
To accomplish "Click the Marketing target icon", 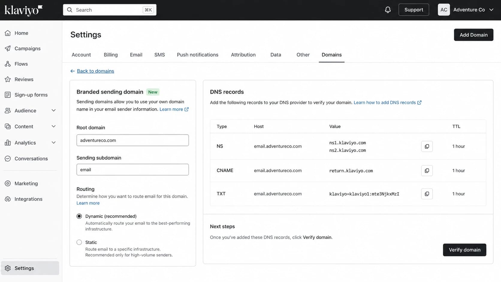I will (x=8, y=183).
